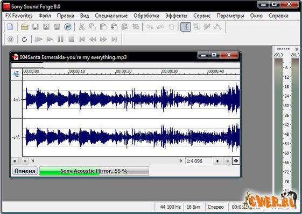This screenshot has width=302, height=214.
Task: Click the maximize-width arrows button
Action: coord(236,161)
